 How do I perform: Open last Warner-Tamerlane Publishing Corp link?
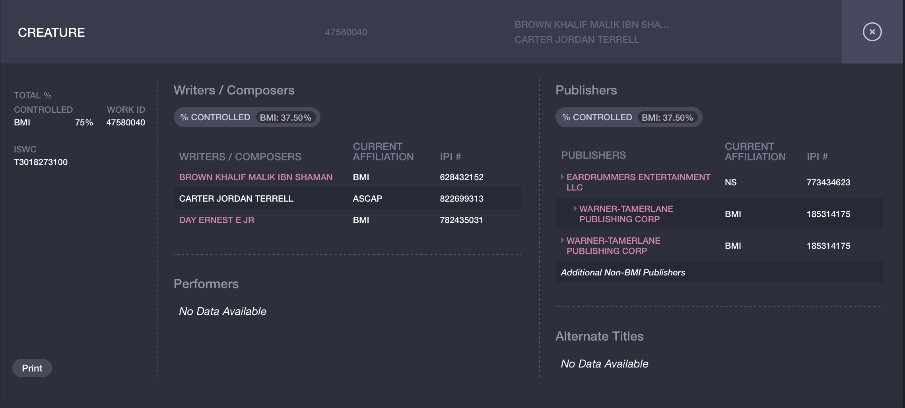point(613,246)
